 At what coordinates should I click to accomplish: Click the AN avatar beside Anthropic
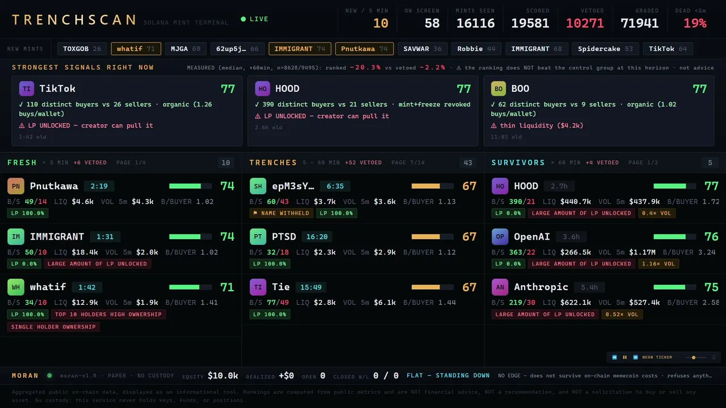pyautogui.click(x=500, y=287)
